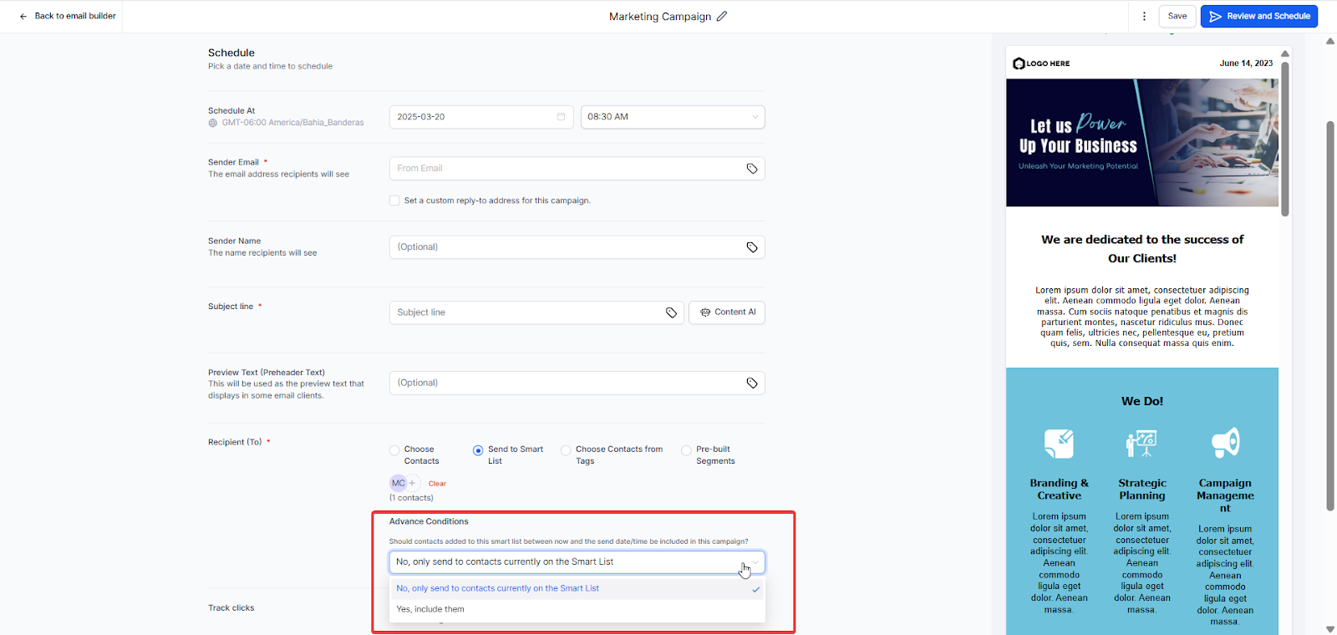1337x635 pixels.
Task: Open the 08:30 AM time dropdown
Action: [672, 117]
